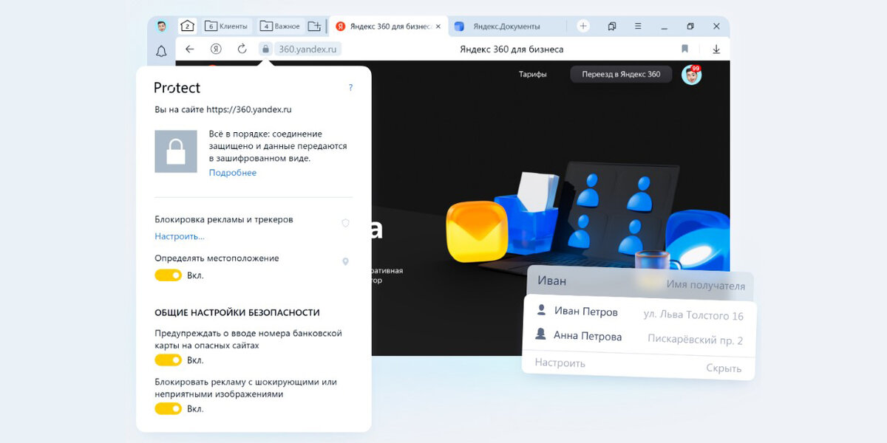This screenshot has width=887, height=443.
Task: Click the Блокировка рекламы и трекеров label
Action: [x=224, y=219]
